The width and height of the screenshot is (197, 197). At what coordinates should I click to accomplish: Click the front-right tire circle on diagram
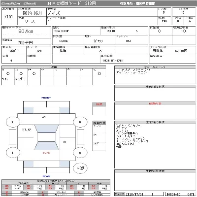click(x=80, y=122)
